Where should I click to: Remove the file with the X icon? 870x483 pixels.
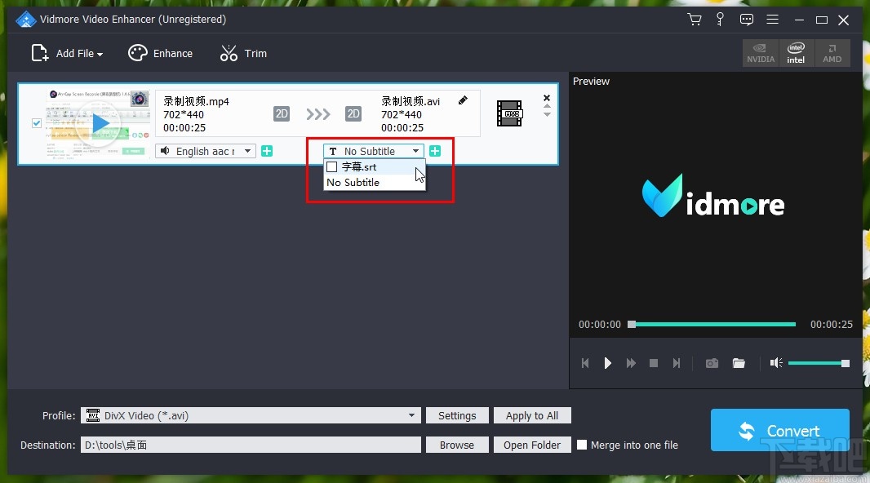click(547, 98)
